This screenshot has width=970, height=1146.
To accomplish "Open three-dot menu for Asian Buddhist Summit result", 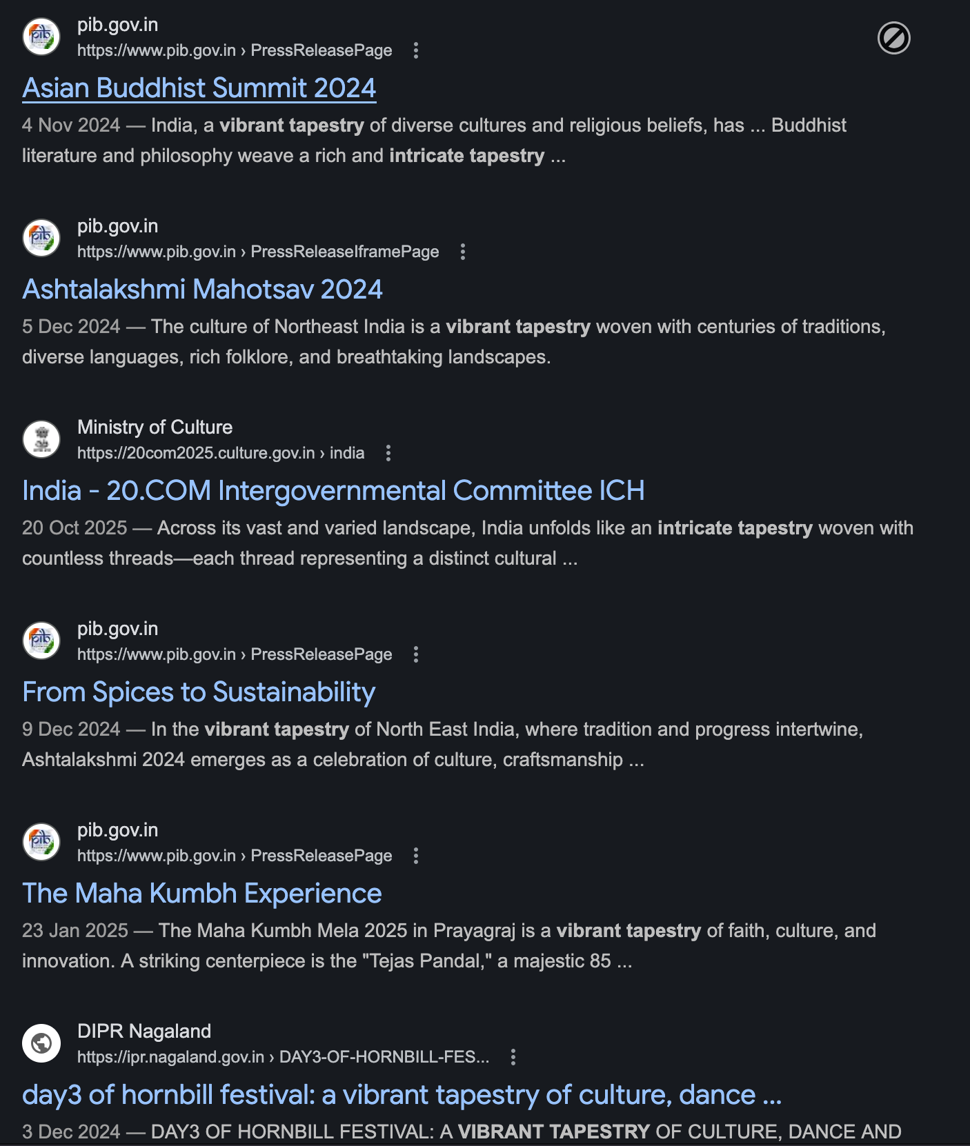I will [416, 50].
